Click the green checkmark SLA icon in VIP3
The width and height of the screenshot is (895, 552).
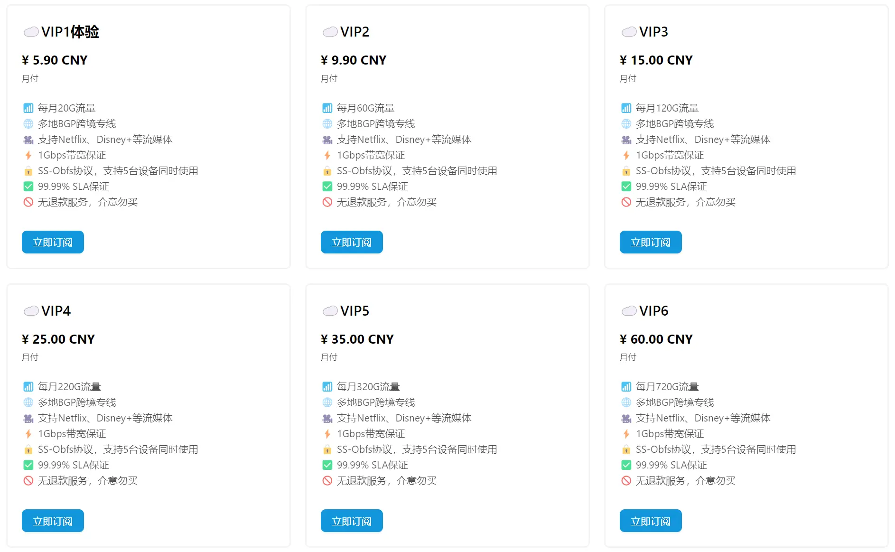[x=626, y=187]
